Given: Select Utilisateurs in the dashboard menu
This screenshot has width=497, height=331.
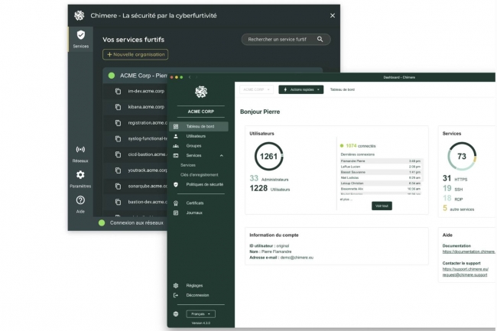Looking at the screenshot, I should click(x=195, y=136).
